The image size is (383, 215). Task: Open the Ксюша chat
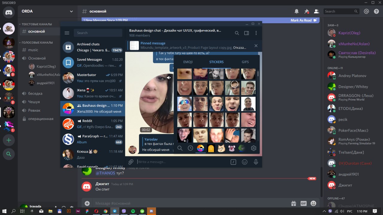(93, 154)
